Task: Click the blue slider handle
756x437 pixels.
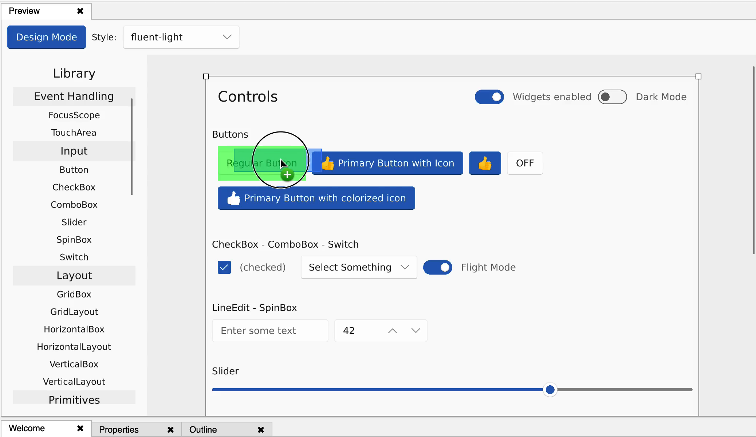Action: pos(550,390)
